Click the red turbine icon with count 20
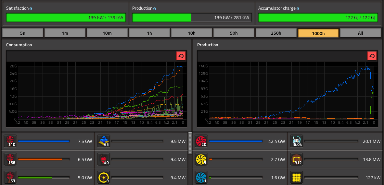 (x=201, y=141)
